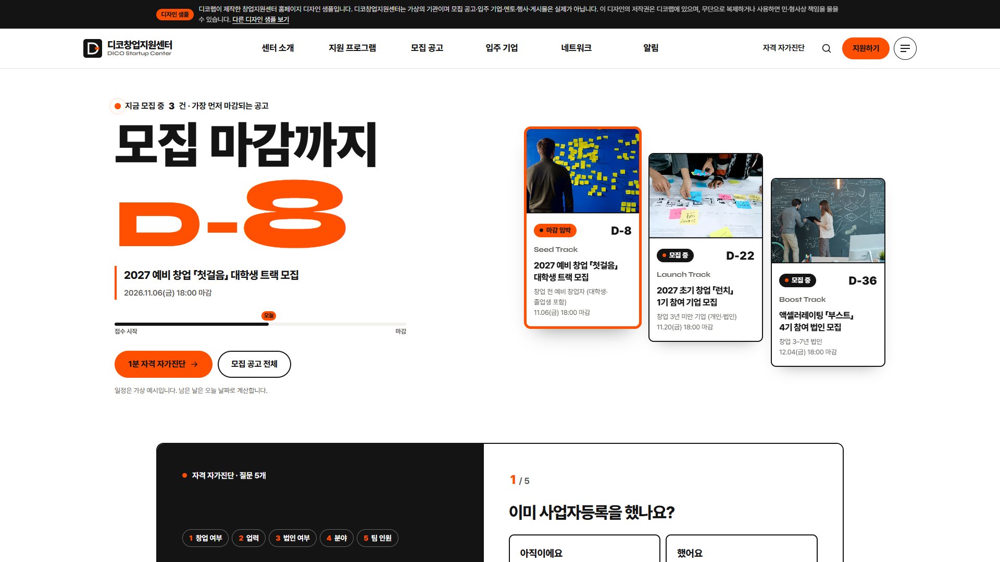The height and width of the screenshot is (562, 1000).
Task: Click the 모집 공고 전체 button
Action: click(254, 364)
